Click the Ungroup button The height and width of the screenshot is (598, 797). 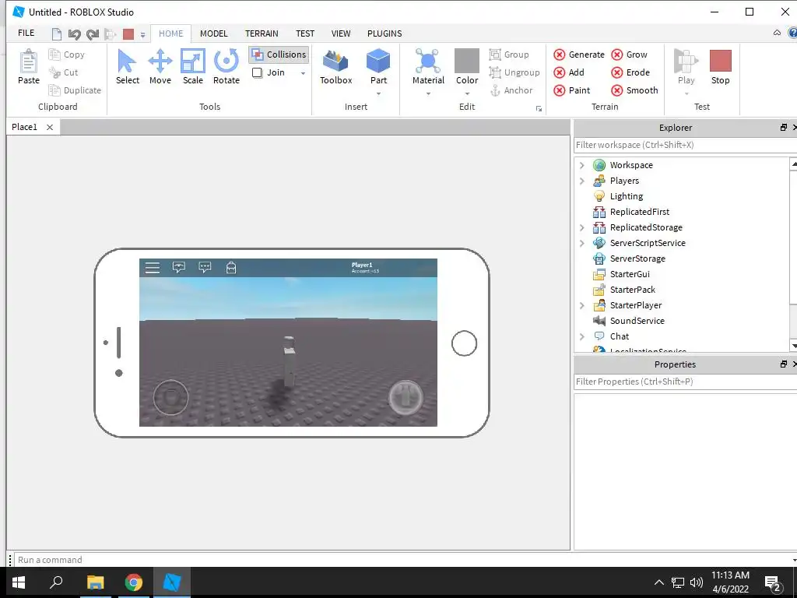point(514,72)
